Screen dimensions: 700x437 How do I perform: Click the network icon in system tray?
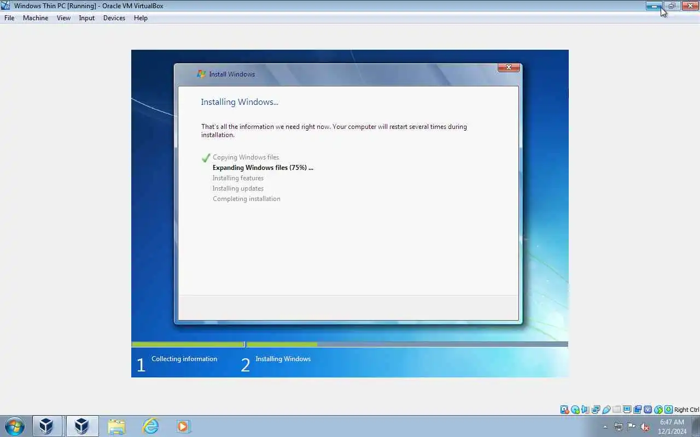click(619, 427)
